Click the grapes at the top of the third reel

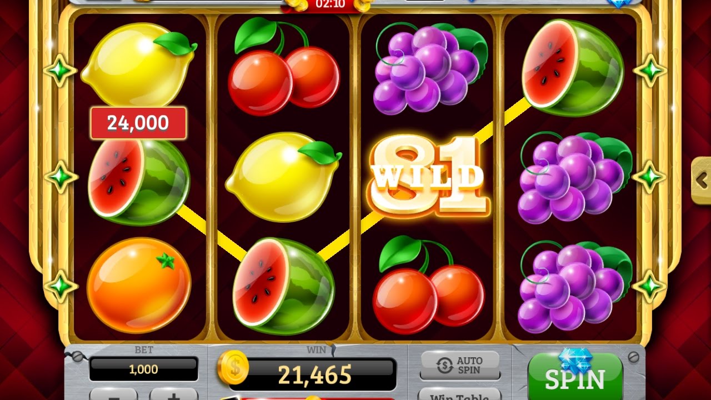(428, 68)
